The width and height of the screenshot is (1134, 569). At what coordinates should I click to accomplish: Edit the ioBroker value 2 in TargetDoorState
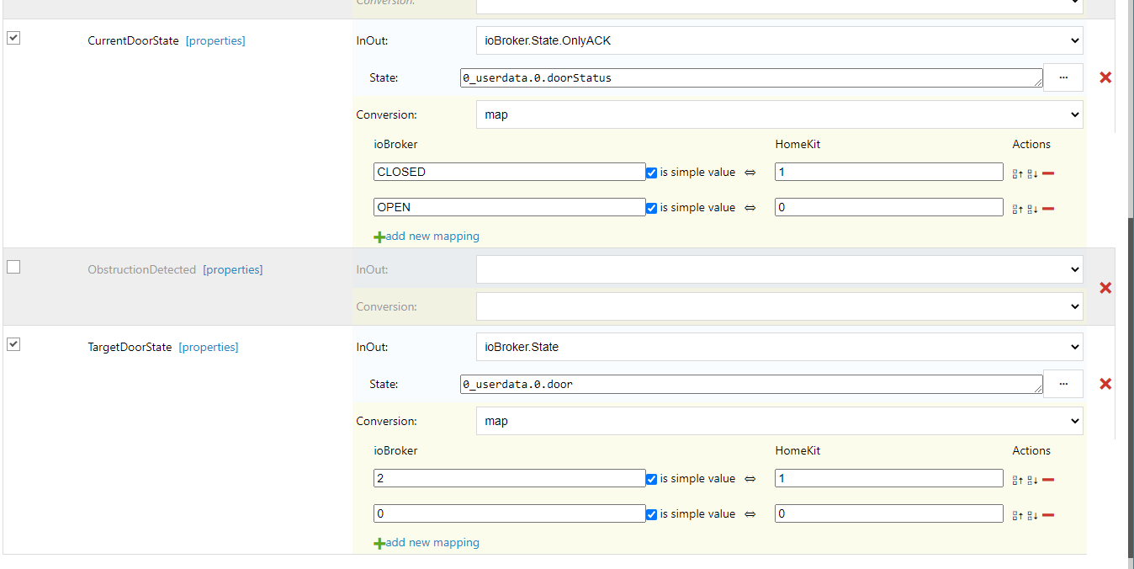pyautogui.click(x=510, y=478)
